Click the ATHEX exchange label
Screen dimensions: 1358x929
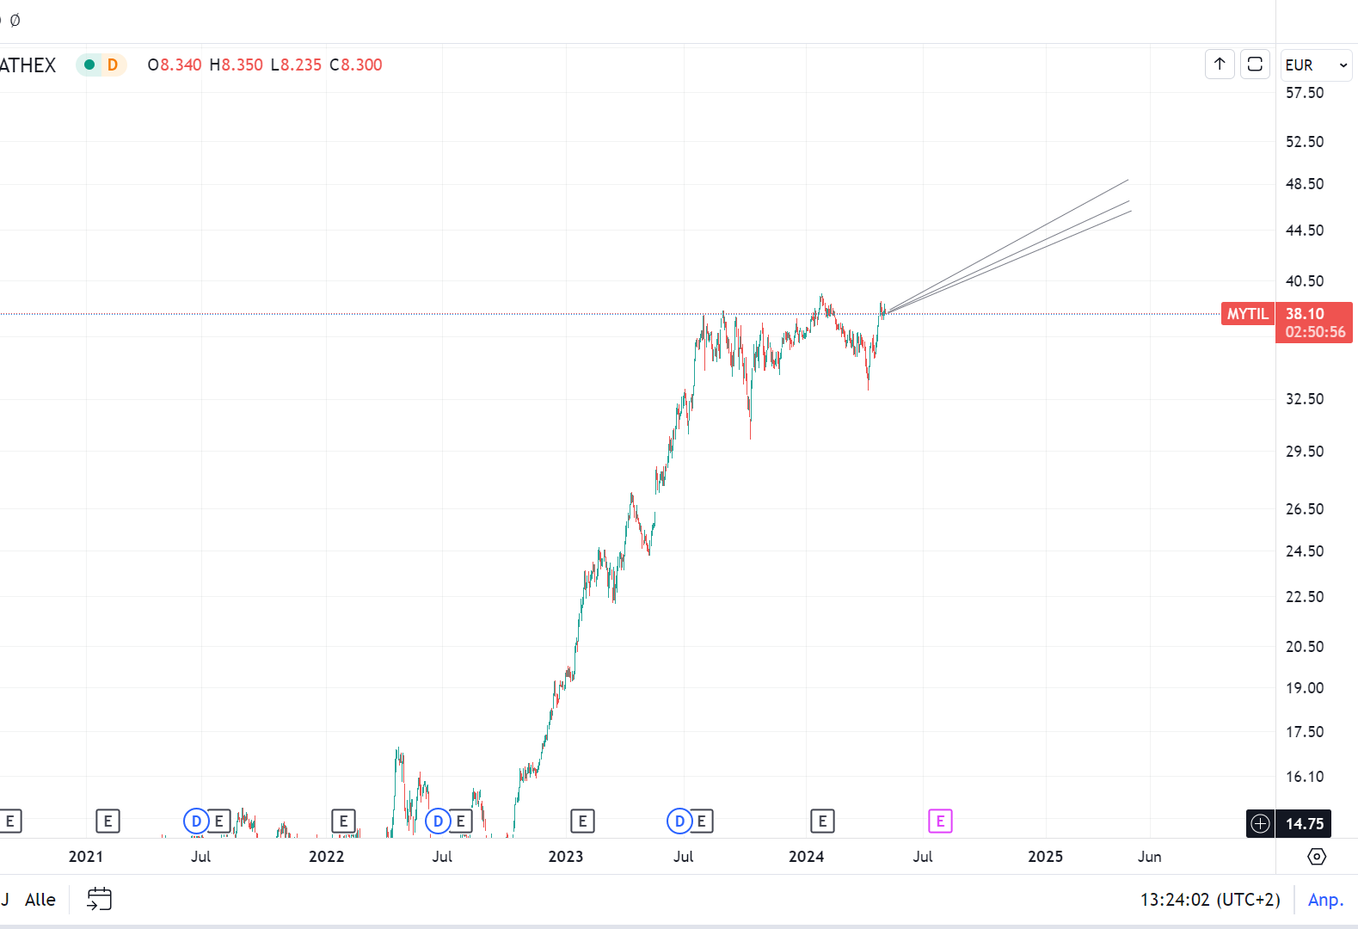pos(28,65)
